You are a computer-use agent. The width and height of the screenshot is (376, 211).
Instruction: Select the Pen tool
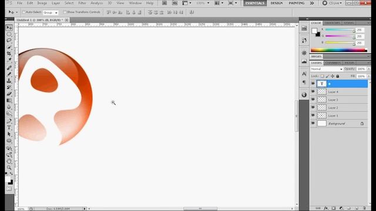pos(9,121)
